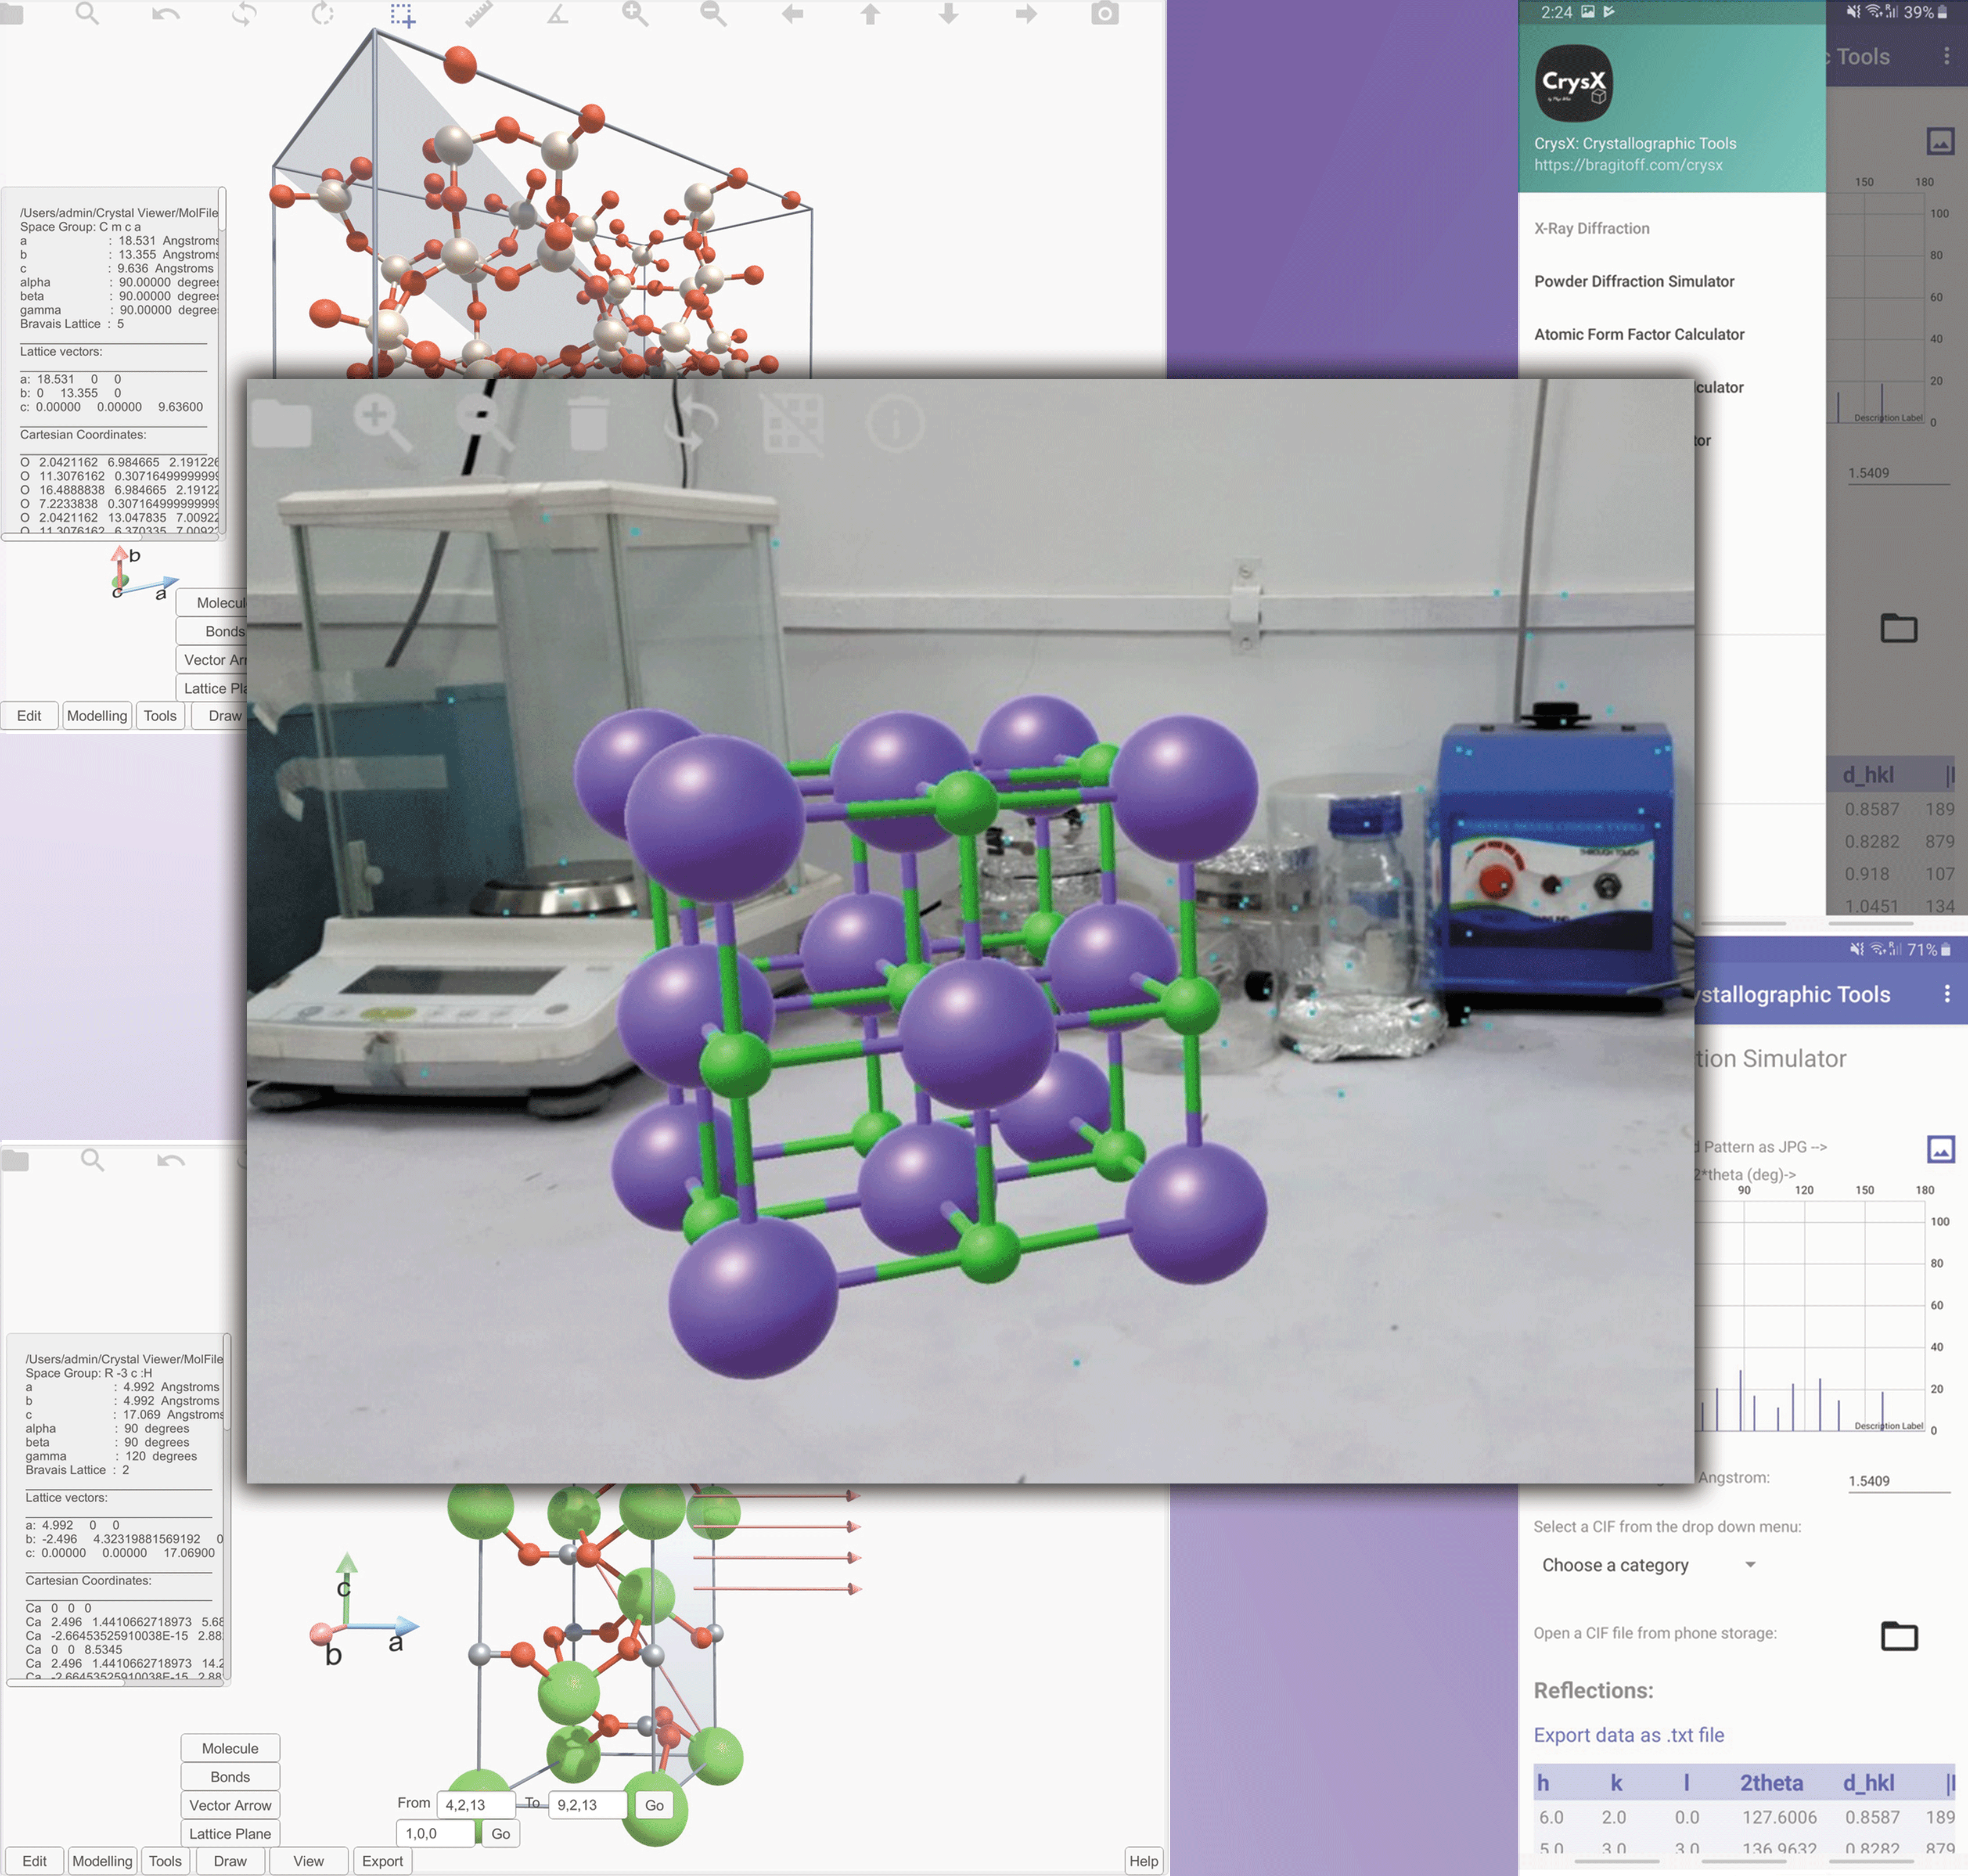Select the angle measurement tool
This screenshot has width=1968, height=1876.
click(557, 14)
